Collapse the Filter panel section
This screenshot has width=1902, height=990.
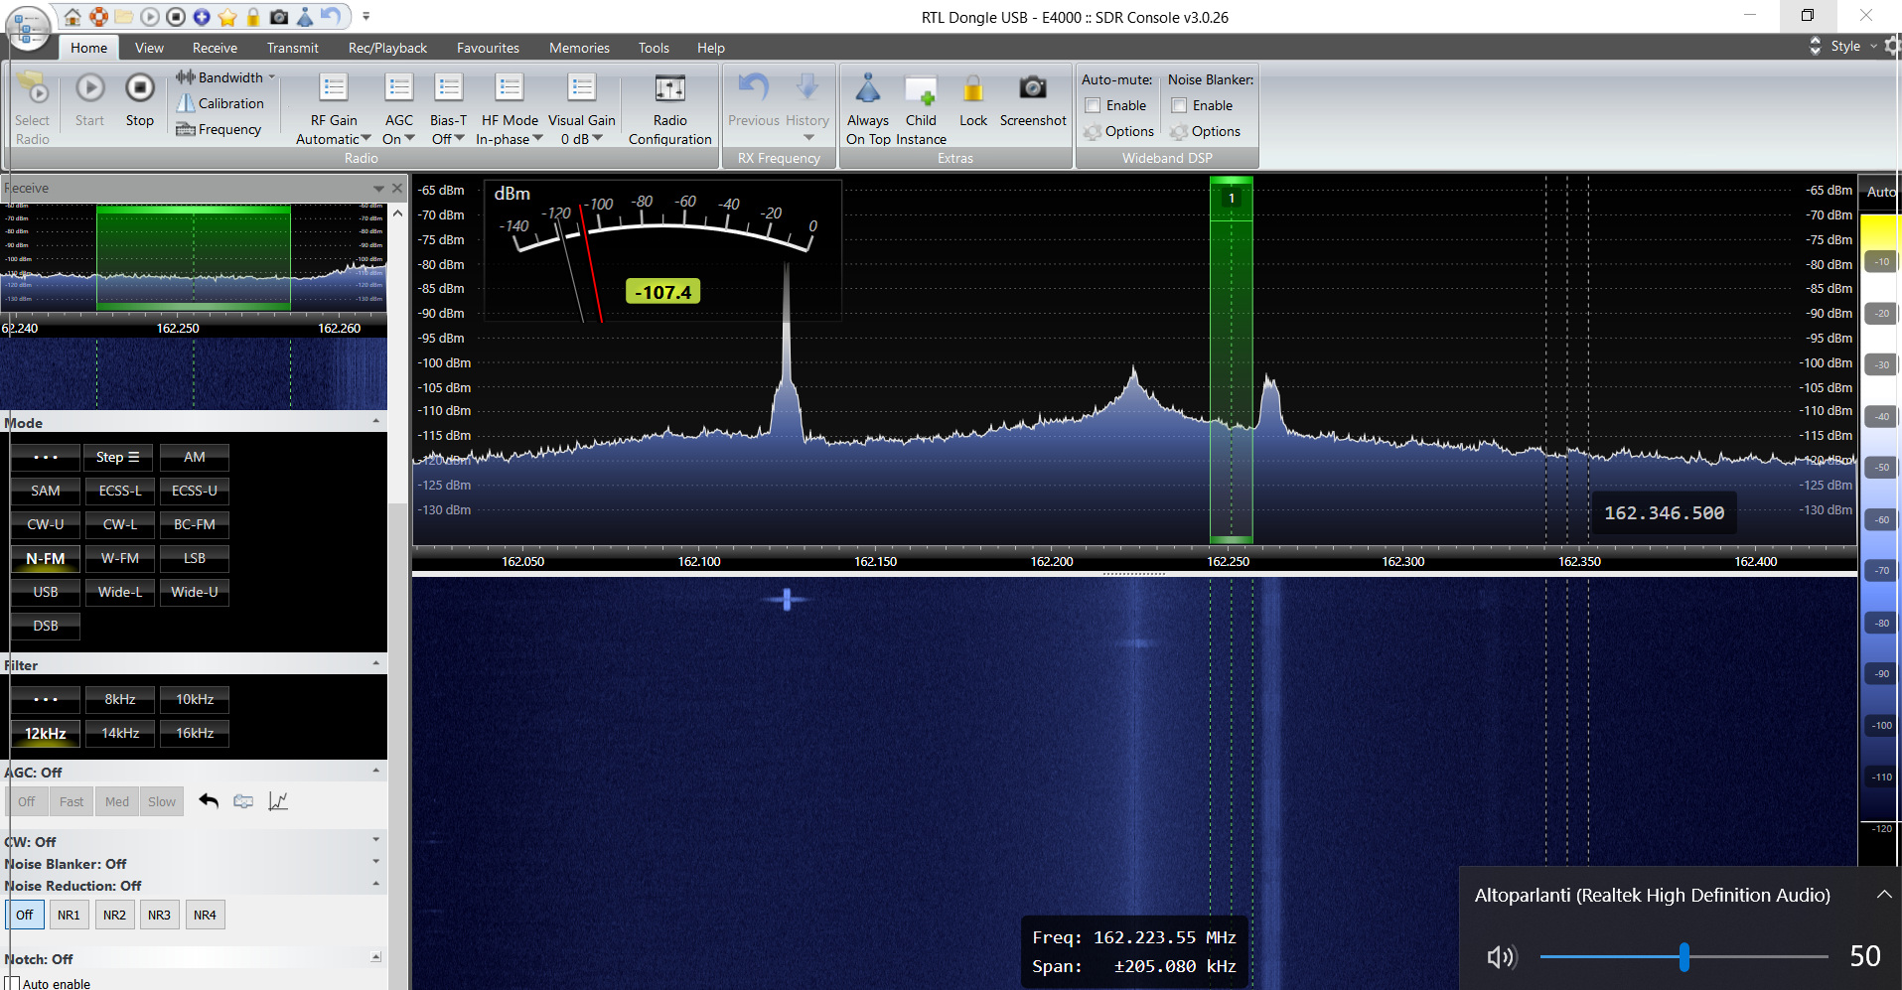point(375,664)
